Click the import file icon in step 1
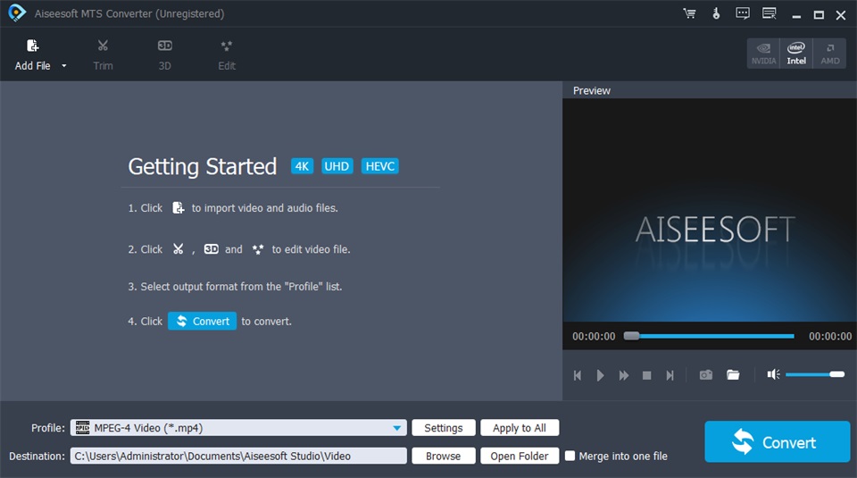Image resolution: width=857 pixels, height=478 pixels. coord(179,208)
